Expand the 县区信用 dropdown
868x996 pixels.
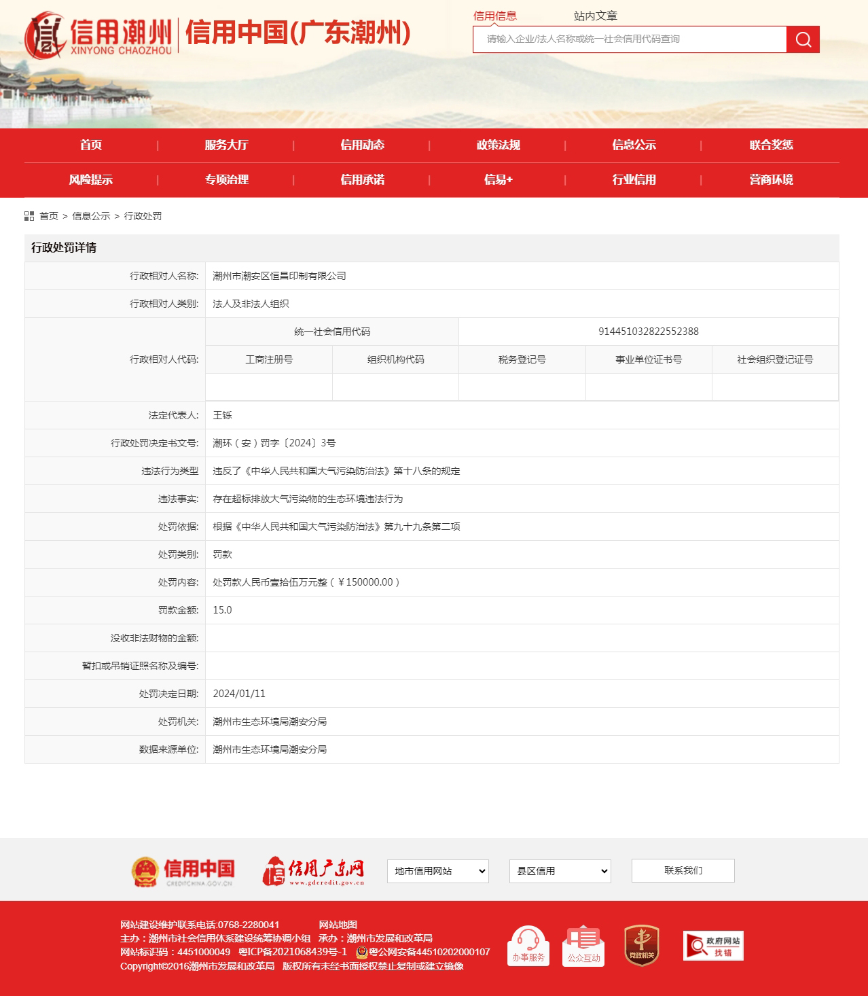coord(560,871)
